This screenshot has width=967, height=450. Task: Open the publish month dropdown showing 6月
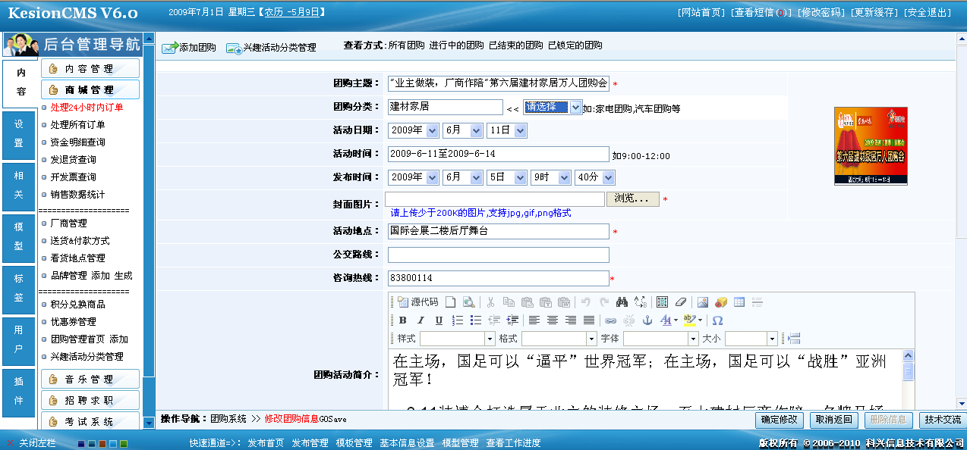coord(464,178)
